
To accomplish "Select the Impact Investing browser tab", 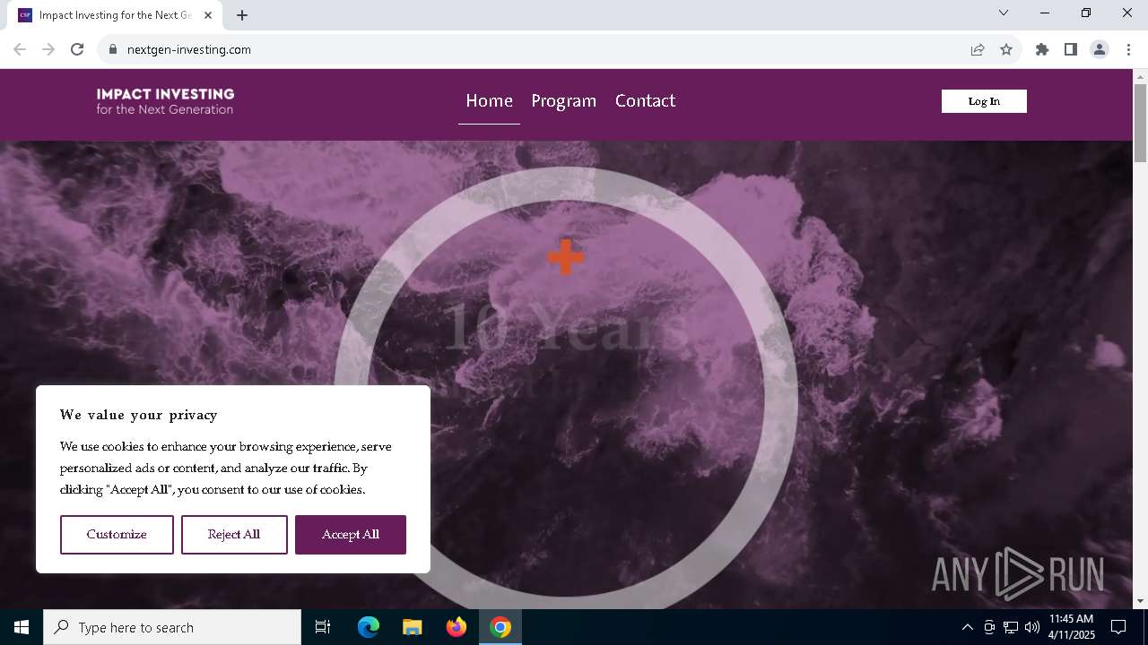I will pos(115,15).
